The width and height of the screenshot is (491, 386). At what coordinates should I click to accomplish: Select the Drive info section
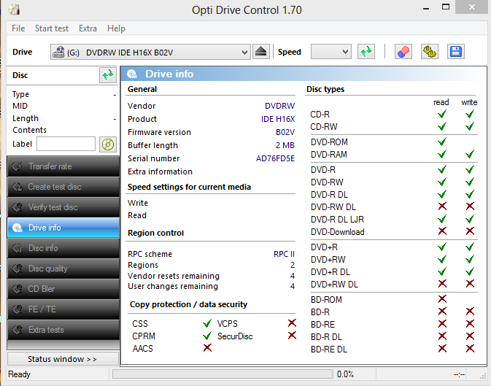tap(63, 228)
